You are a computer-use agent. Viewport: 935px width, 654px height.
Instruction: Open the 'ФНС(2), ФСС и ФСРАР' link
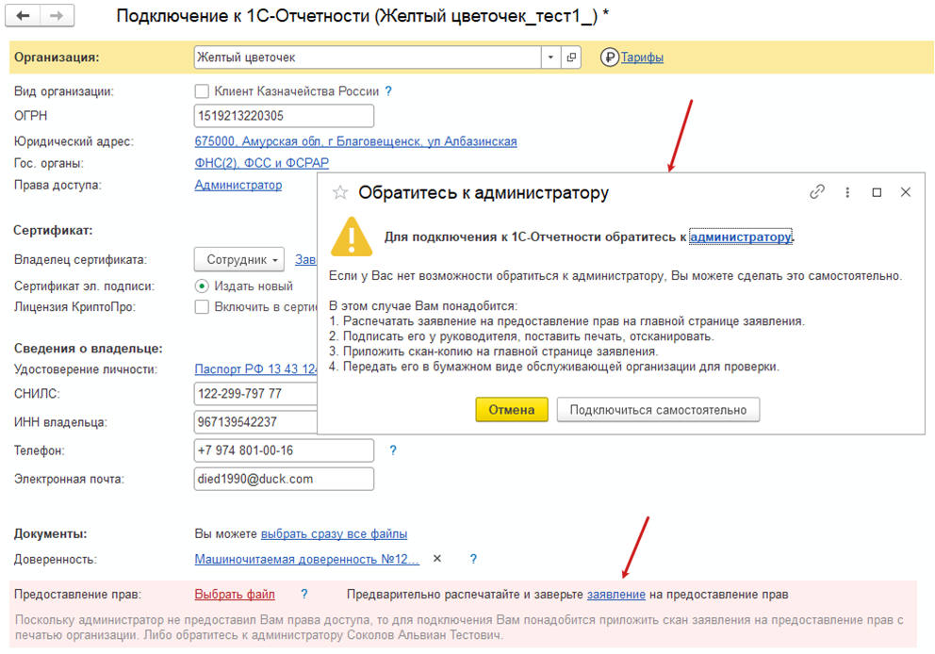(x=262, y=163)
